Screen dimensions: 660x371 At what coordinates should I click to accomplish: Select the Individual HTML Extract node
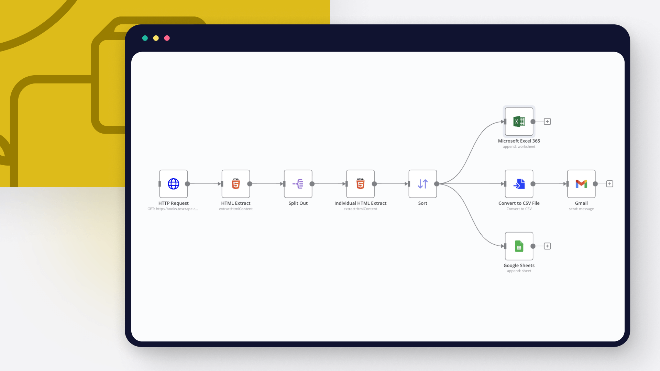[x=360, y=184]
